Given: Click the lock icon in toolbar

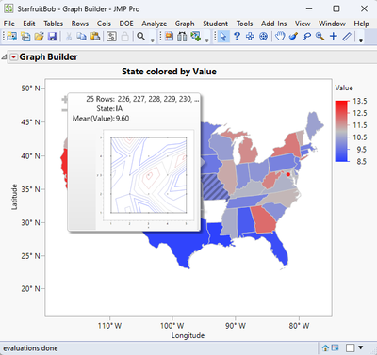Looking at the screenshot, I should (x=124, y=37).
